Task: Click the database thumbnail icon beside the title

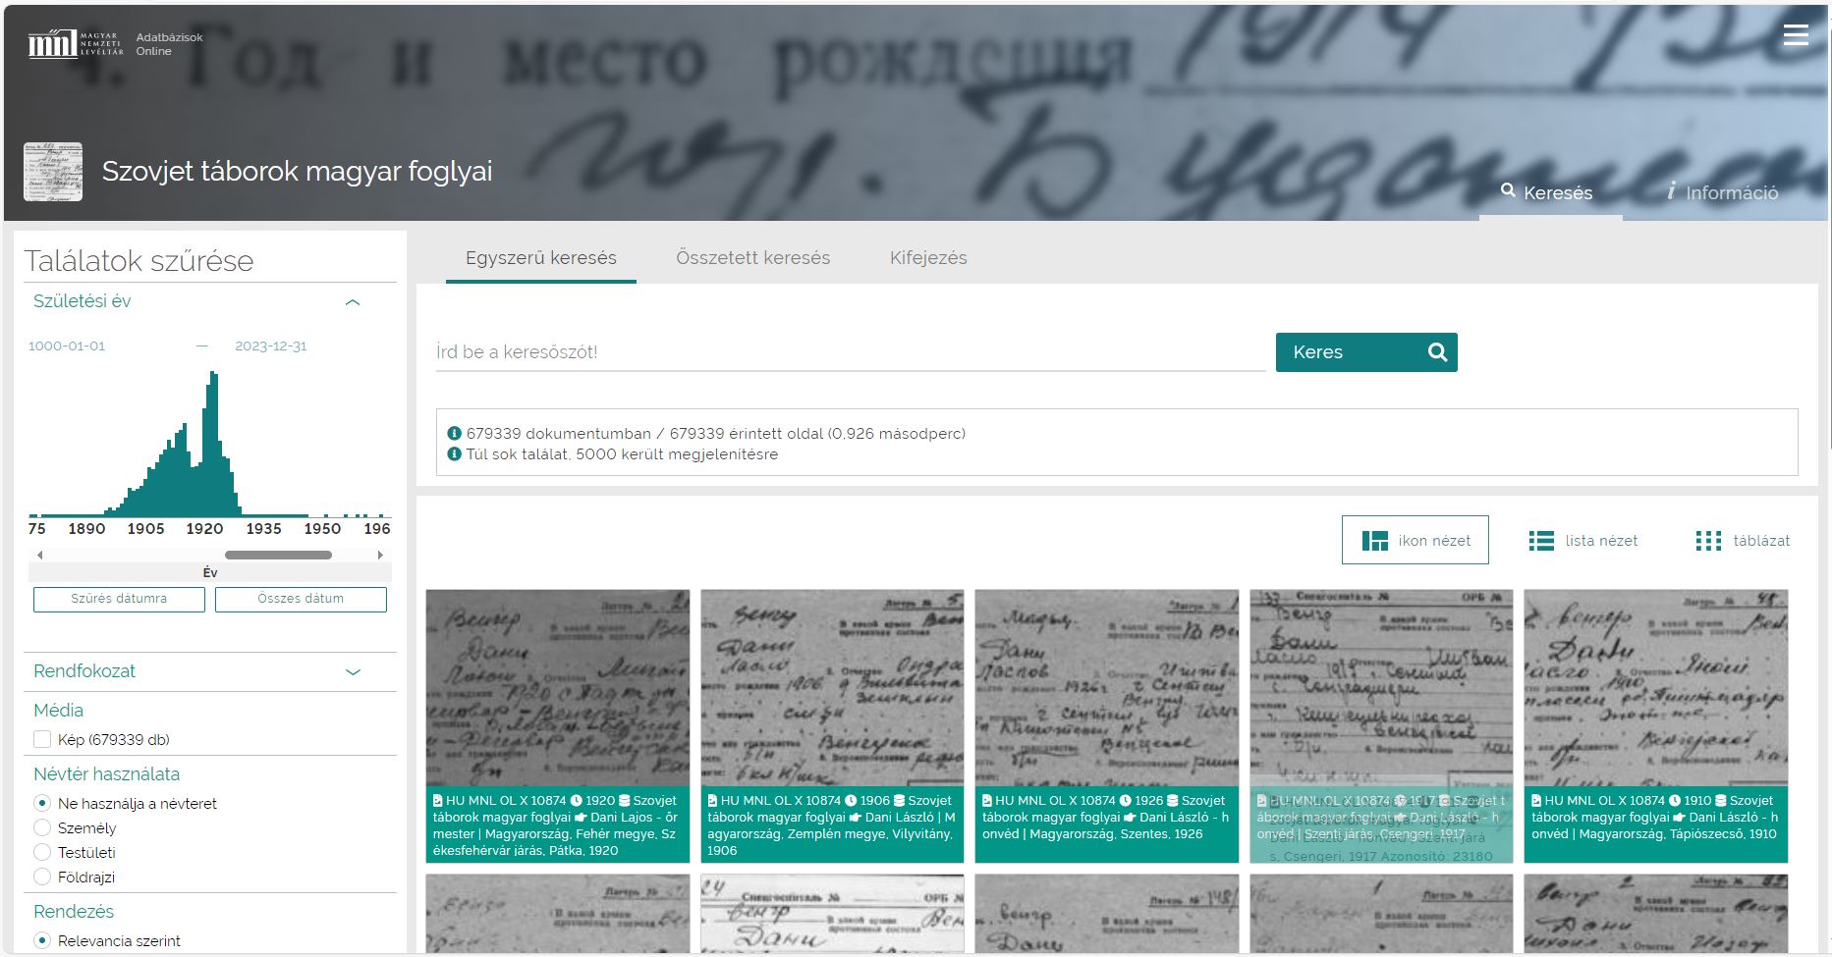Action: tap(53, 172)
